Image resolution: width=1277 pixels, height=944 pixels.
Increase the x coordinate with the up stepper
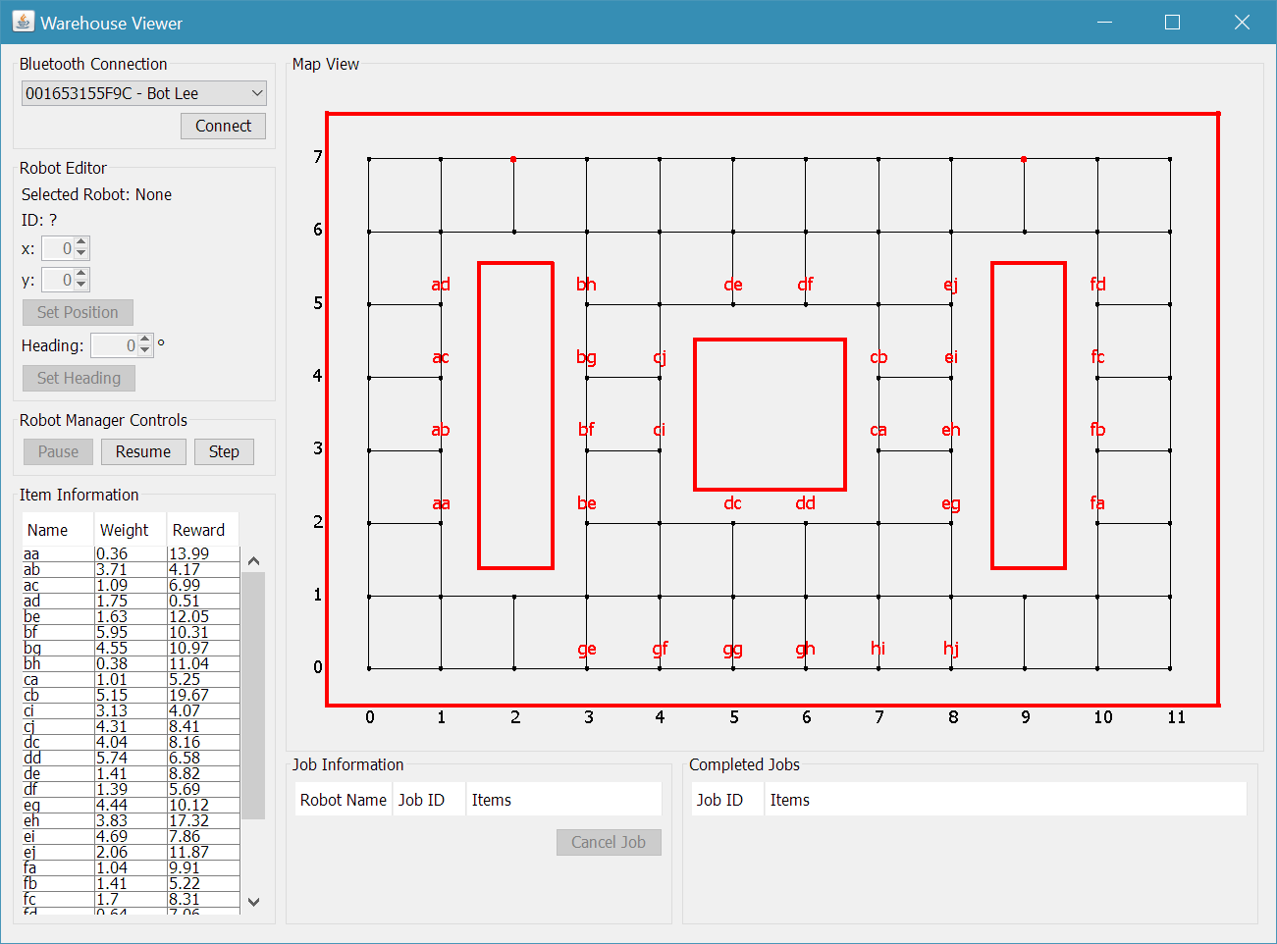tap(80, 242)
